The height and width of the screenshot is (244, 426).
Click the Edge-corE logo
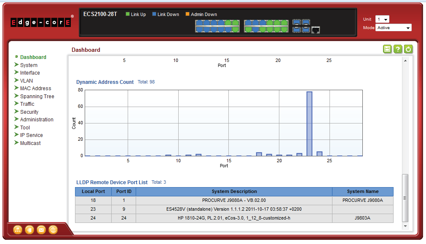tap(41, 22)
